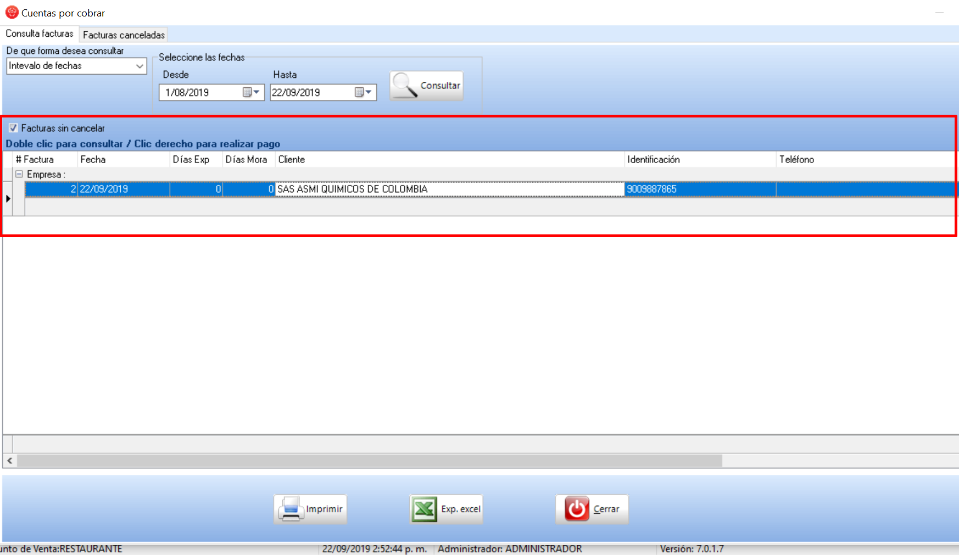Click the Excel export icon
959x555 pixels.
[x=424, y=509]
